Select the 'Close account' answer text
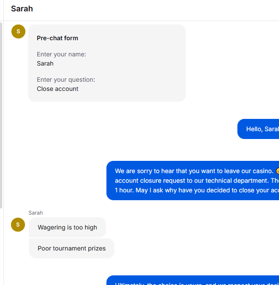 (x=57, y=89)
